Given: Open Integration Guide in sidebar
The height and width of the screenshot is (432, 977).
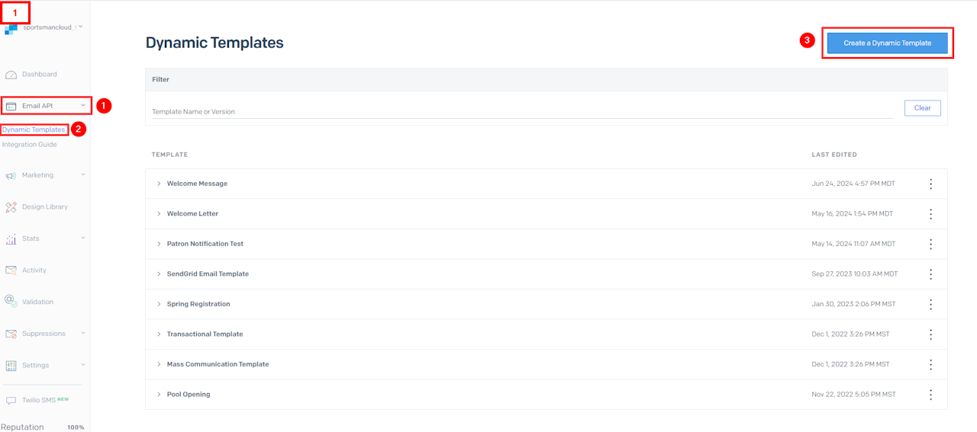Looking at the screenshot, I should tap(29, 145).
